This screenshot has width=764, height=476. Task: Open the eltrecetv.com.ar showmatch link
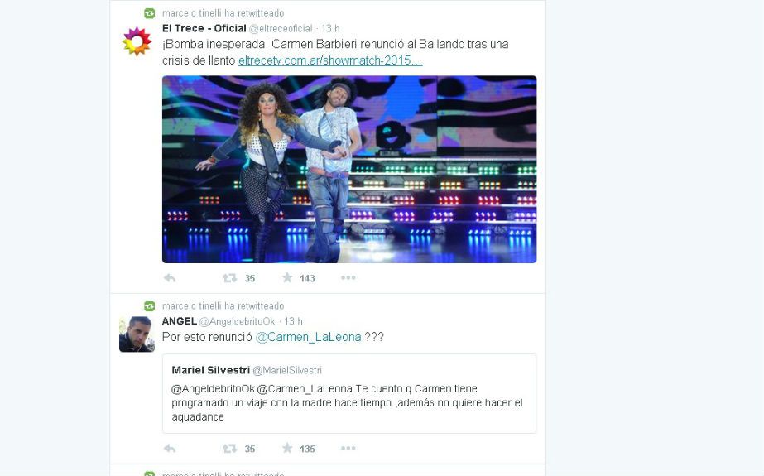[330, 60]
